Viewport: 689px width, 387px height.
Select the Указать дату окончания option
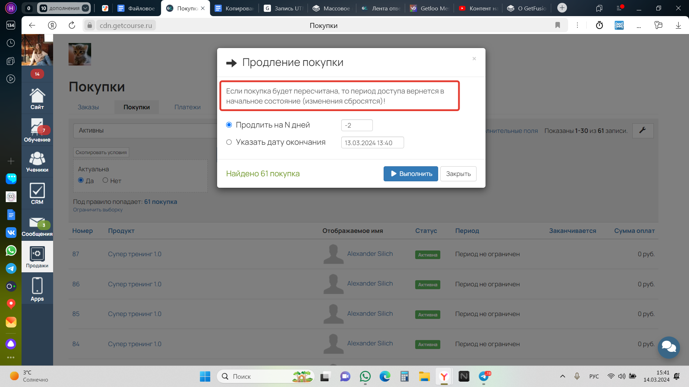click(x=229, y=142)
